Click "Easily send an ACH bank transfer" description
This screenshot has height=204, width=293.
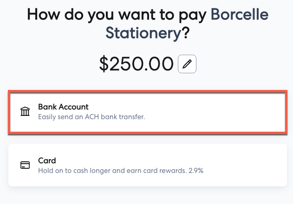coord(91,117)
